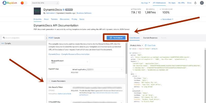The height and width of the screenshot is (103, 206).
Task: Open the RapidAPI App default-application dropdown
Action: 97,69
